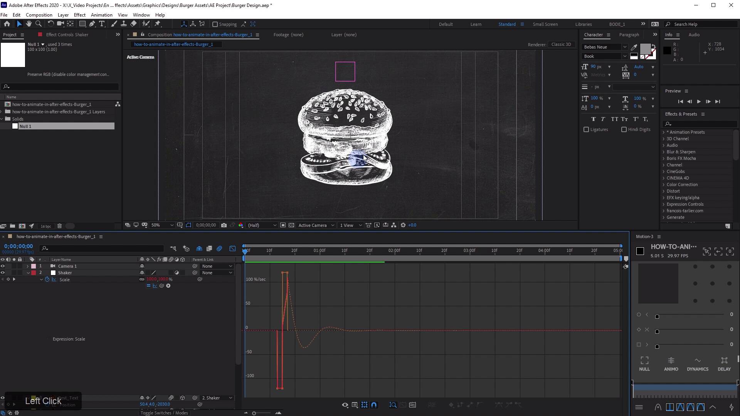
Task: Select the Type text tool
Action: tap(102, 24)
